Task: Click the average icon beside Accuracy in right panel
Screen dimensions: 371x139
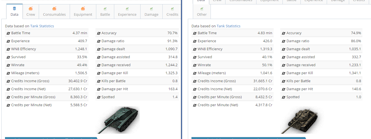Action: coord(283,33)
